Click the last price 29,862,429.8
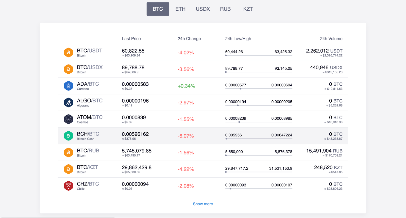Viewport: 406px width, 218px height. coord(137,167)
